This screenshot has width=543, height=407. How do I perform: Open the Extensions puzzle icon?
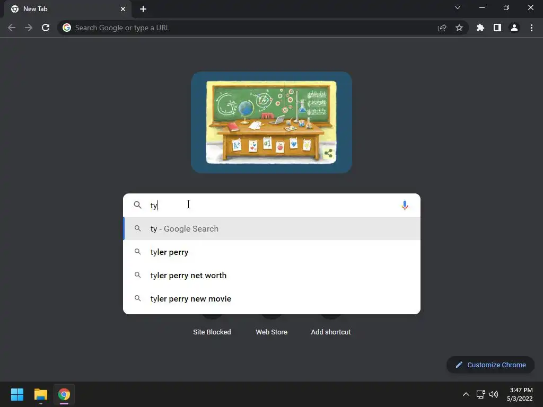tap(480, 28)
